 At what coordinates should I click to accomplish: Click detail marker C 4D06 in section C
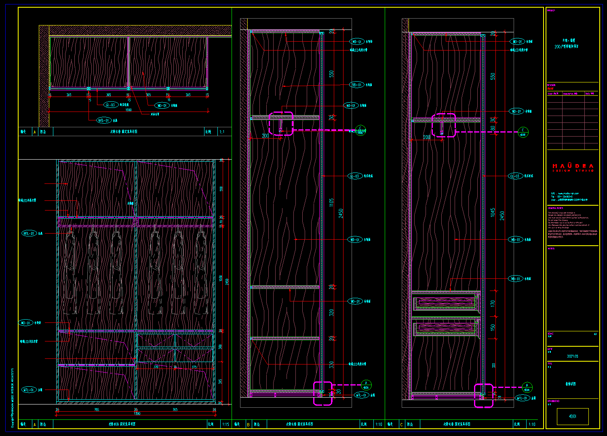pos(523,132)
